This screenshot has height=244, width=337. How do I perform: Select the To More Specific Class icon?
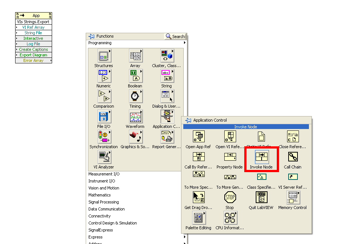coord(198,174)
